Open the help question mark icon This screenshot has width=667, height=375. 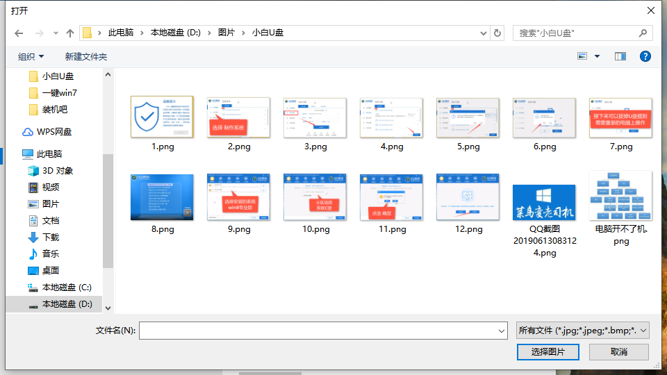[645, 56]
